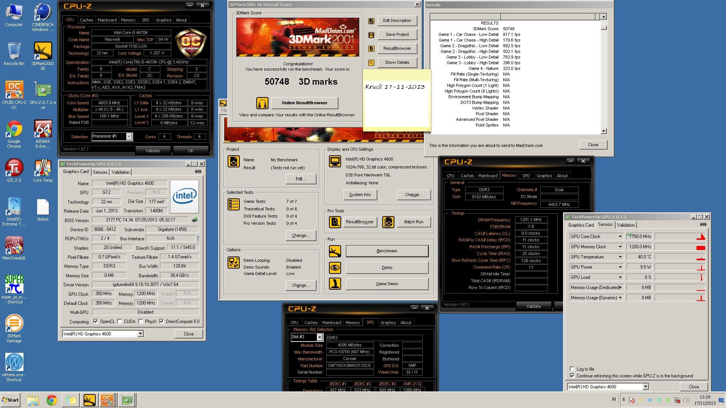Open the Recycle Bin icon

(14, 54)
